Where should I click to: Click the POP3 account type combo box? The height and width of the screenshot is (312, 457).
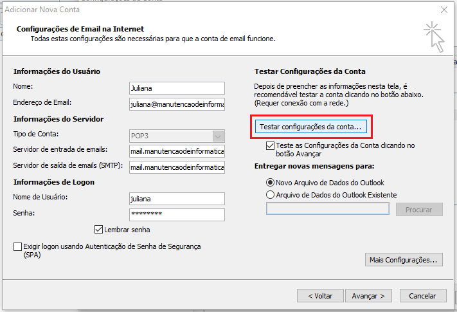coord(177,136)
